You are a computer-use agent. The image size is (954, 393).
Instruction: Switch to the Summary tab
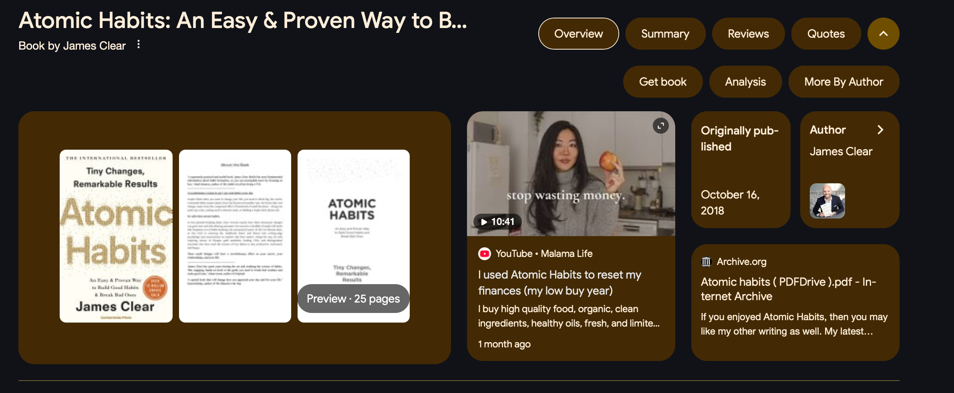(665, 34)
